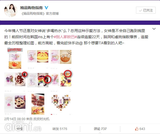Open the first thumbnail with red text
This screenshot has height=134, width=160.
[15, 58]
